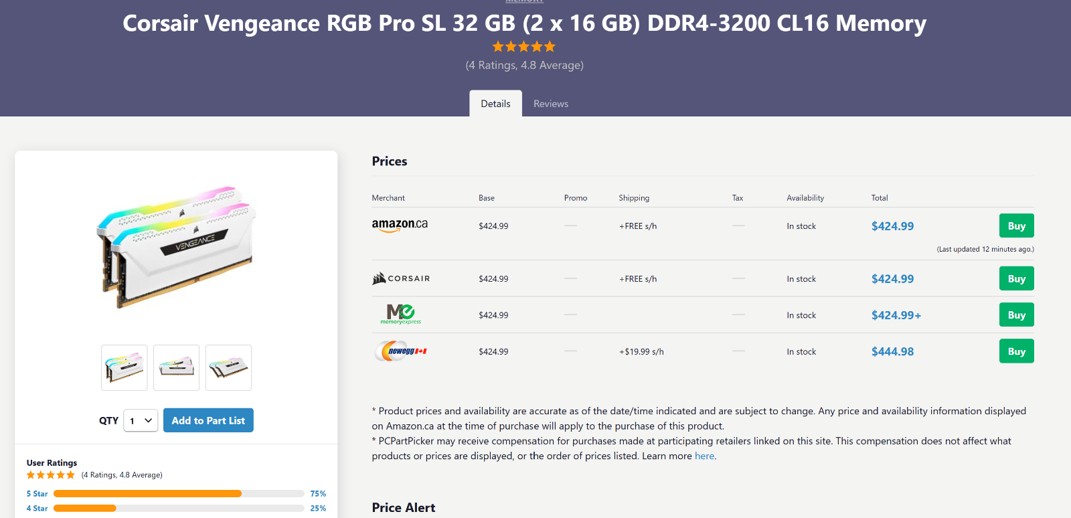Click the Price Alert heading
This screenshot has width=1071, height=518.
(404, 507)
